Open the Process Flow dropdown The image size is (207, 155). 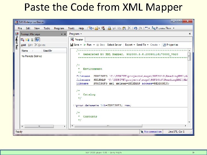[163, 28]
